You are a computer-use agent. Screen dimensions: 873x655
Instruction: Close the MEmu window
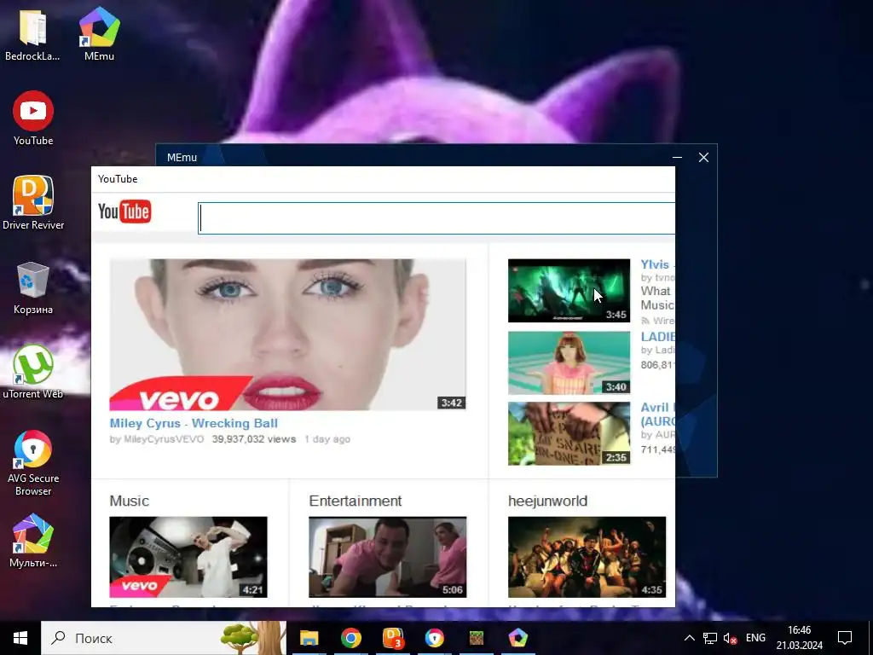[x=703, y=158]
